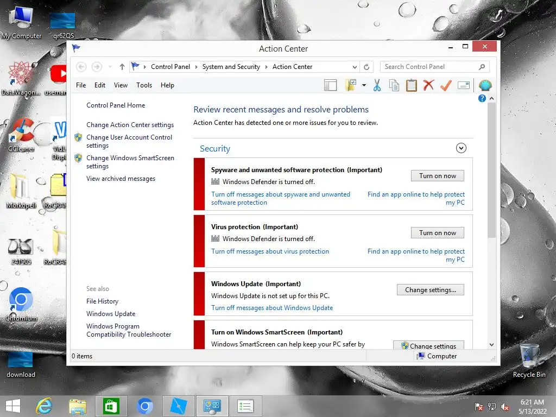Open the View menu

pyautogui.click(x=121, y=85)
